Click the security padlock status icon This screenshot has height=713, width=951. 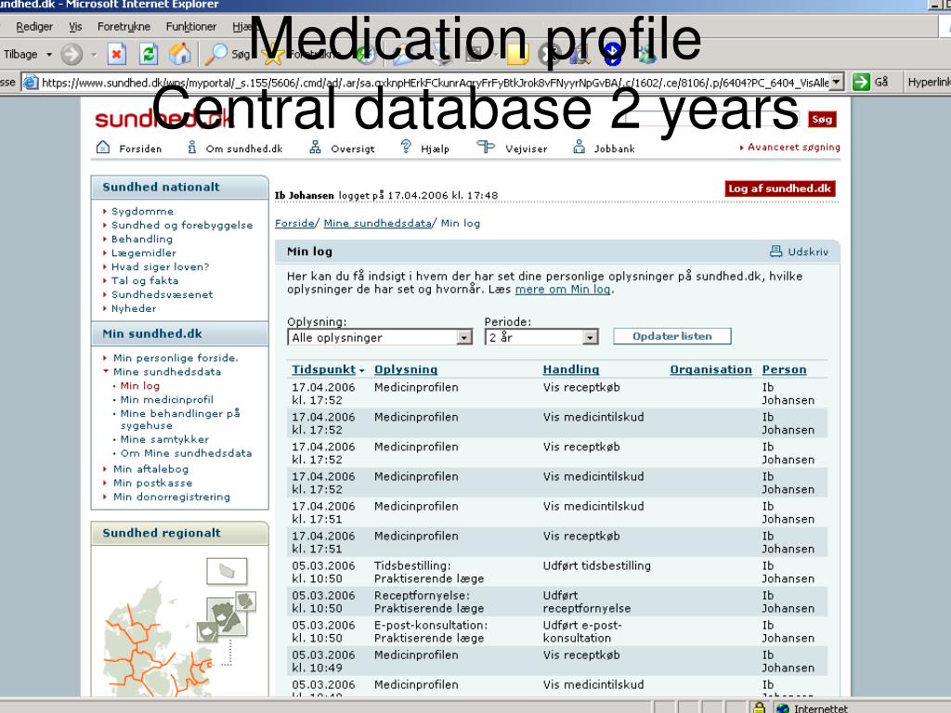759,707
